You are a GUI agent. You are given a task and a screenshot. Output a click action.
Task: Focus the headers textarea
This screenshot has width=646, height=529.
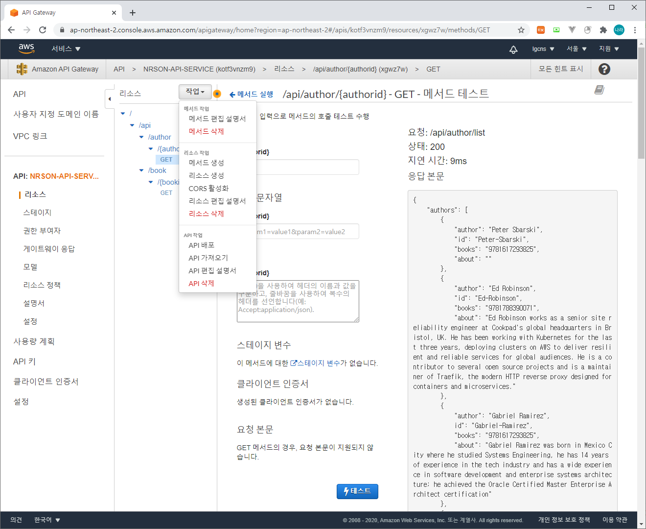[298, 301]
